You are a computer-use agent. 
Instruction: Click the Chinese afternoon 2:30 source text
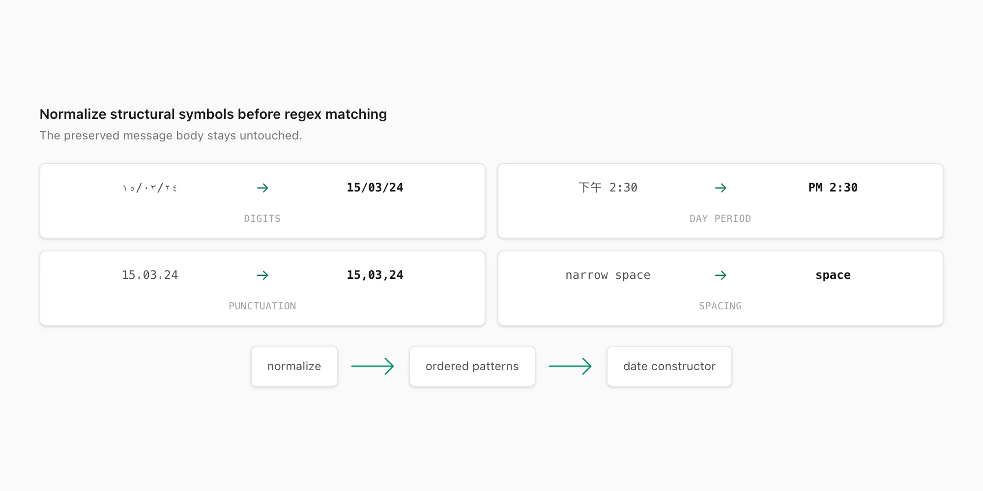608,188
